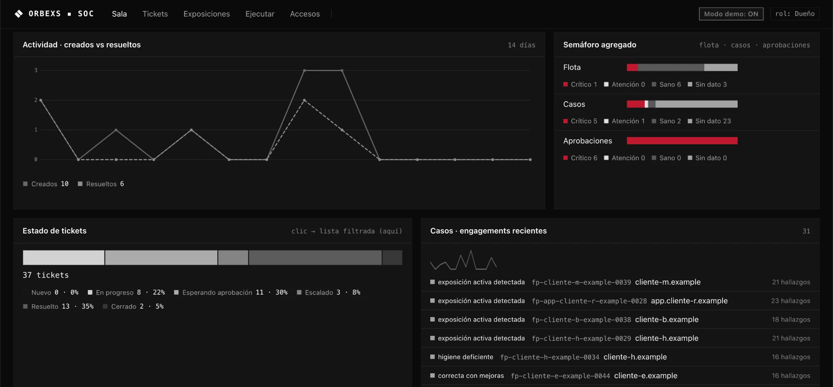Click the 14 días range label

[x=521, y=45]
